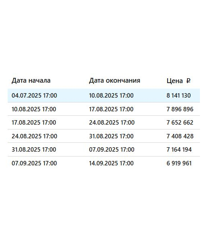Click the 'Цена' column header
This screenshot has height=242, width=206.
click(174, 81)
